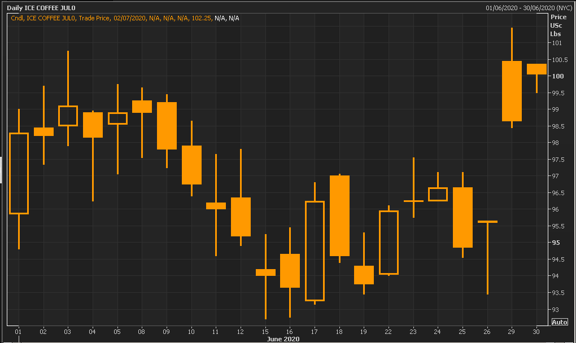Click the 08 date axis label

tap(141, 332)
